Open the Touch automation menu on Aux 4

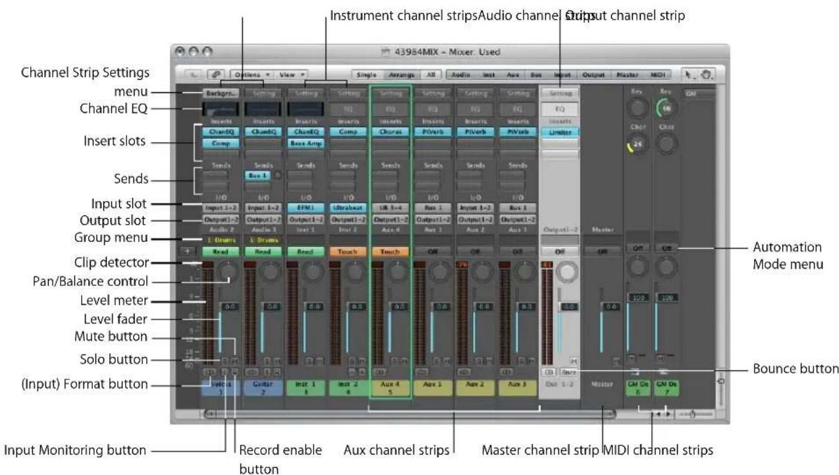(x=390, y=252)
